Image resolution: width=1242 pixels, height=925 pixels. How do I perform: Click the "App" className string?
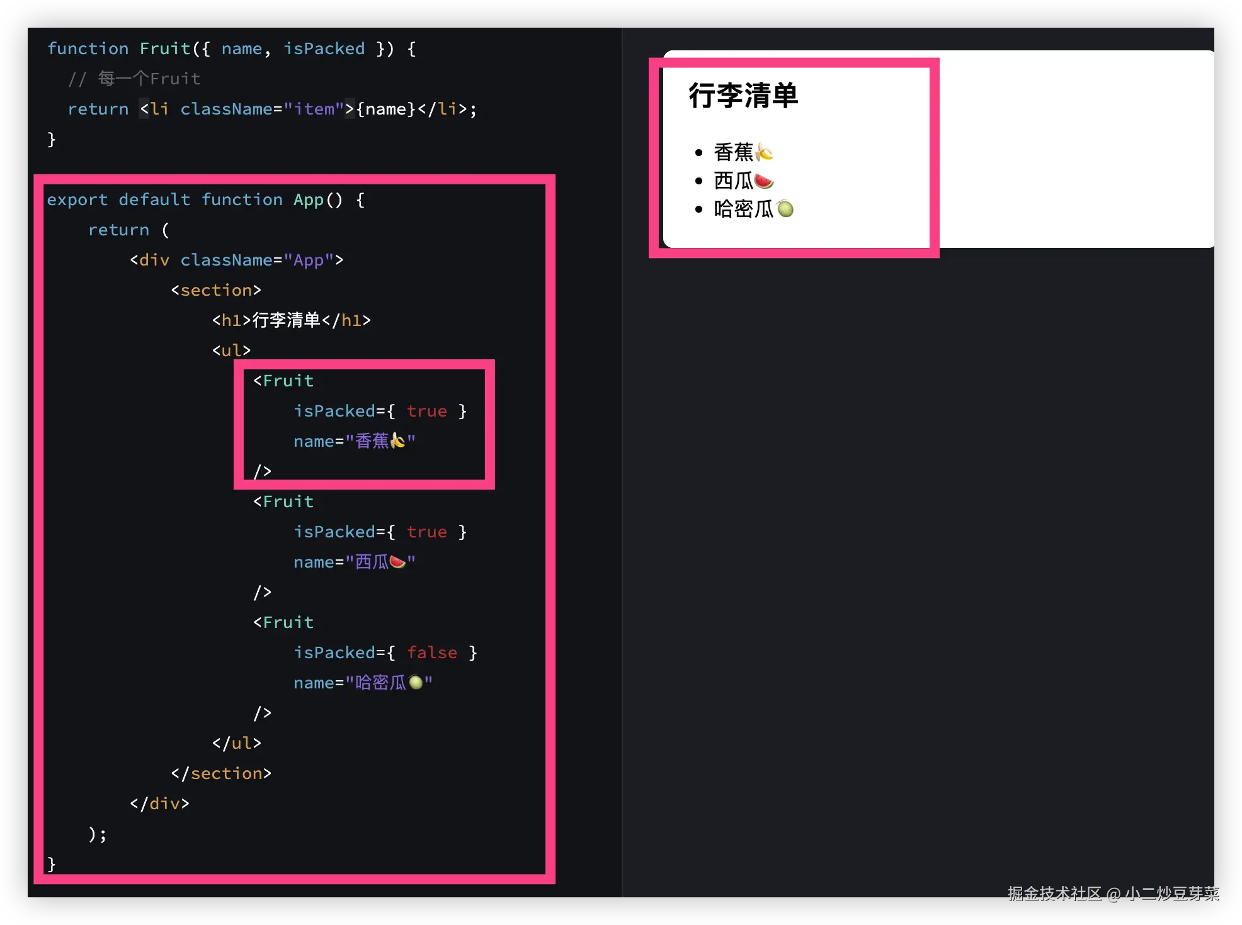point(309,260)
